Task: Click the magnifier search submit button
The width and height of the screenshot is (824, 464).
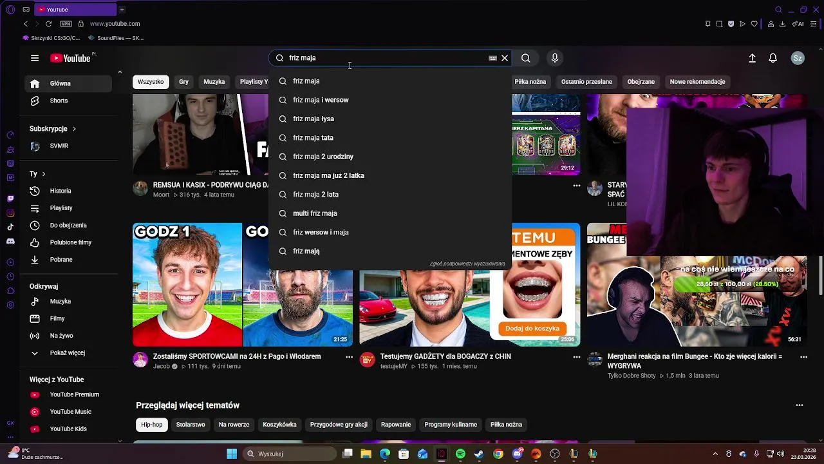Action: pyautogui.click(x=526, y=58)
